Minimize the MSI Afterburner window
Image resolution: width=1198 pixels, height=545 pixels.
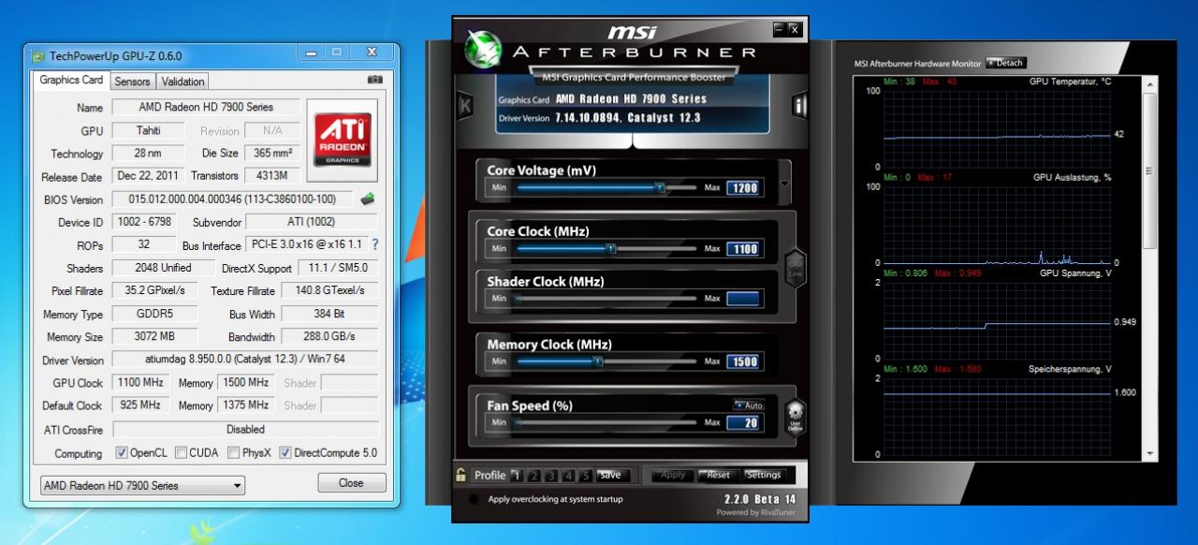point(779,29)
